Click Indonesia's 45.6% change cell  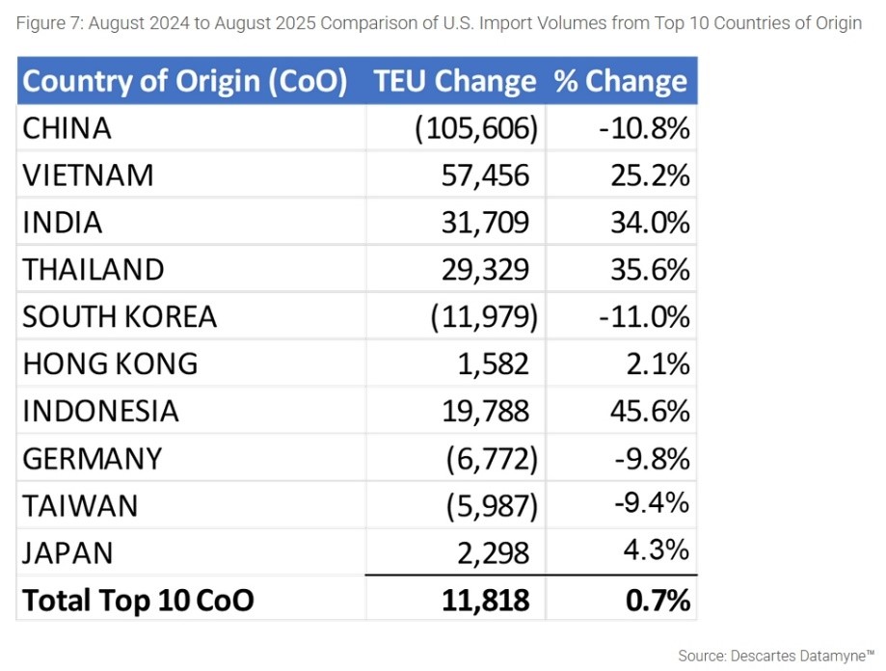[x=652, y=411]
